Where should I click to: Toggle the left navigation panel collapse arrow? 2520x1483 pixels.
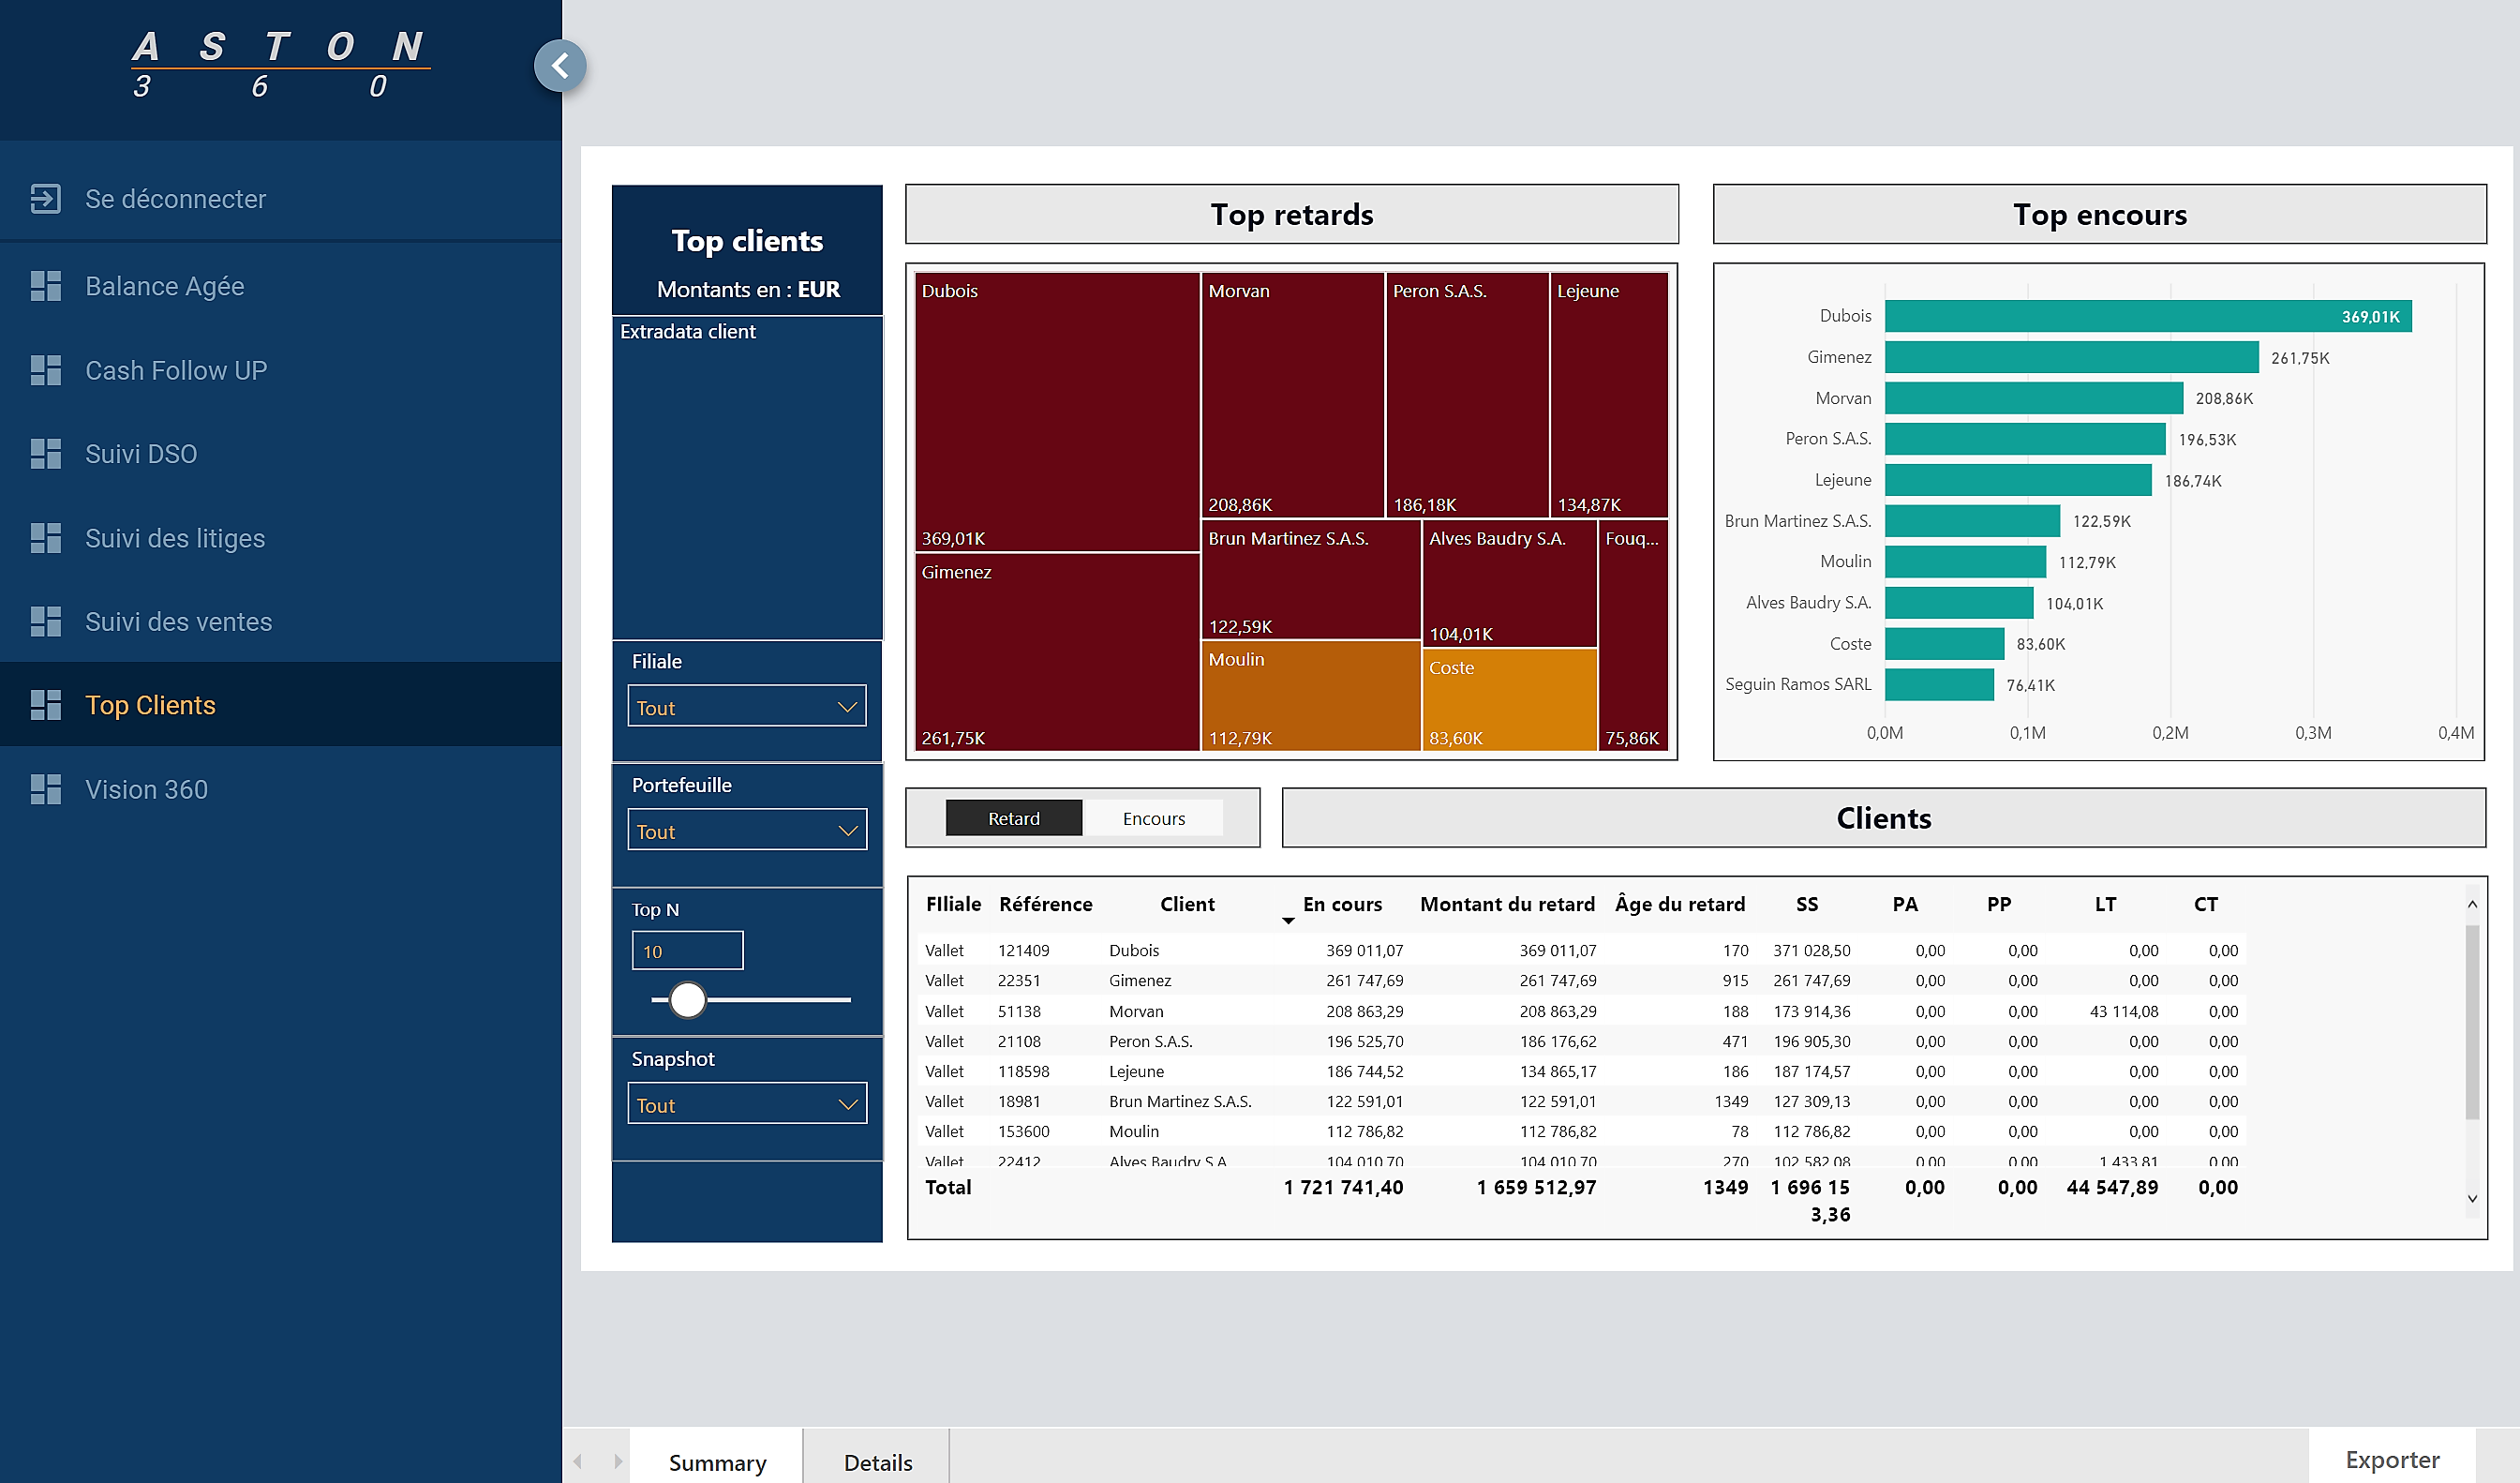click(x=561, y=66)
